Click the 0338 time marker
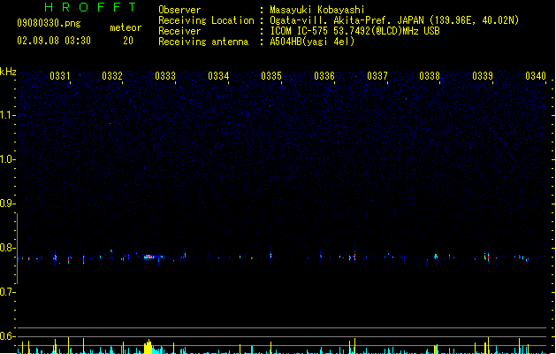Image resolution: width=556 pixels, height=354 pixels. (430, 76)
